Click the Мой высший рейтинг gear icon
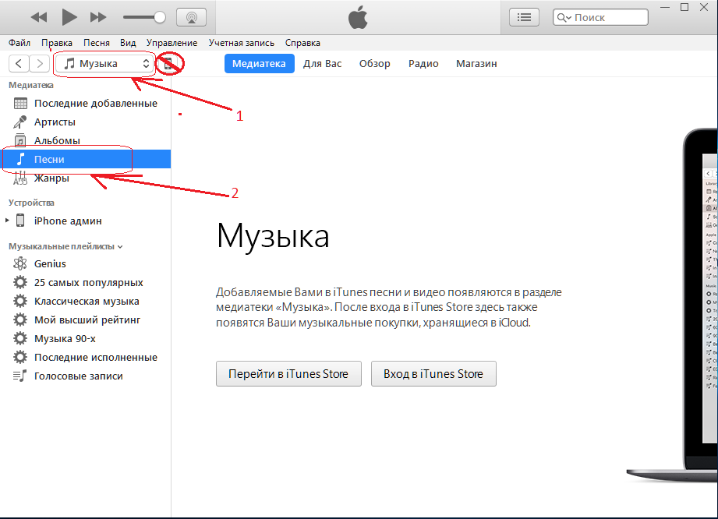Image resolution: width=718 pixels, height=519 pixels. [20, 320]
